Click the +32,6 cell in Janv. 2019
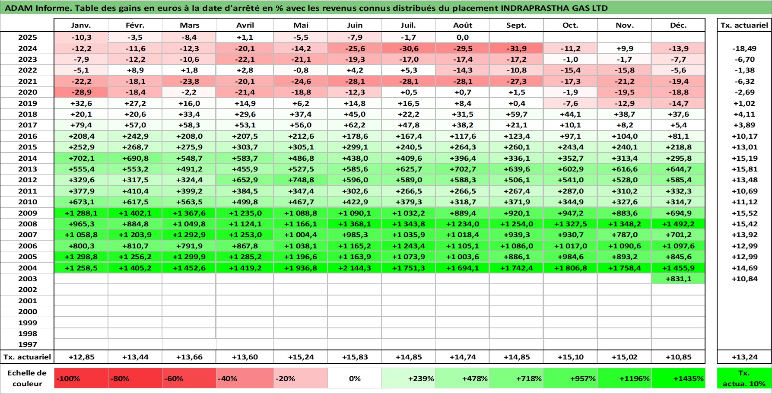The width and height of the screenshot is (772, 394). (x=81, y=103)
